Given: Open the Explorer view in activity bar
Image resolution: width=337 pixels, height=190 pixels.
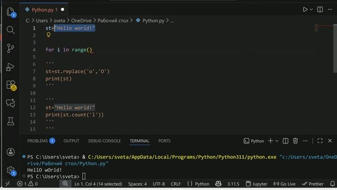Looking at the screenshot, I should (x=11, y=12).
